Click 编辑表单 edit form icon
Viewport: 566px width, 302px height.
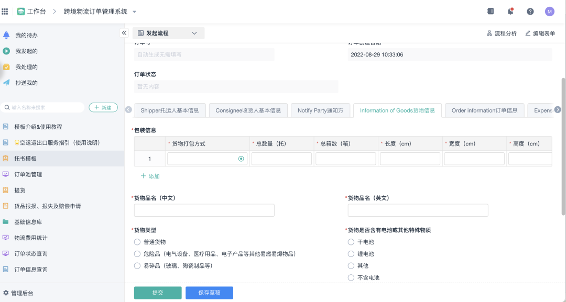click(540, 33)
